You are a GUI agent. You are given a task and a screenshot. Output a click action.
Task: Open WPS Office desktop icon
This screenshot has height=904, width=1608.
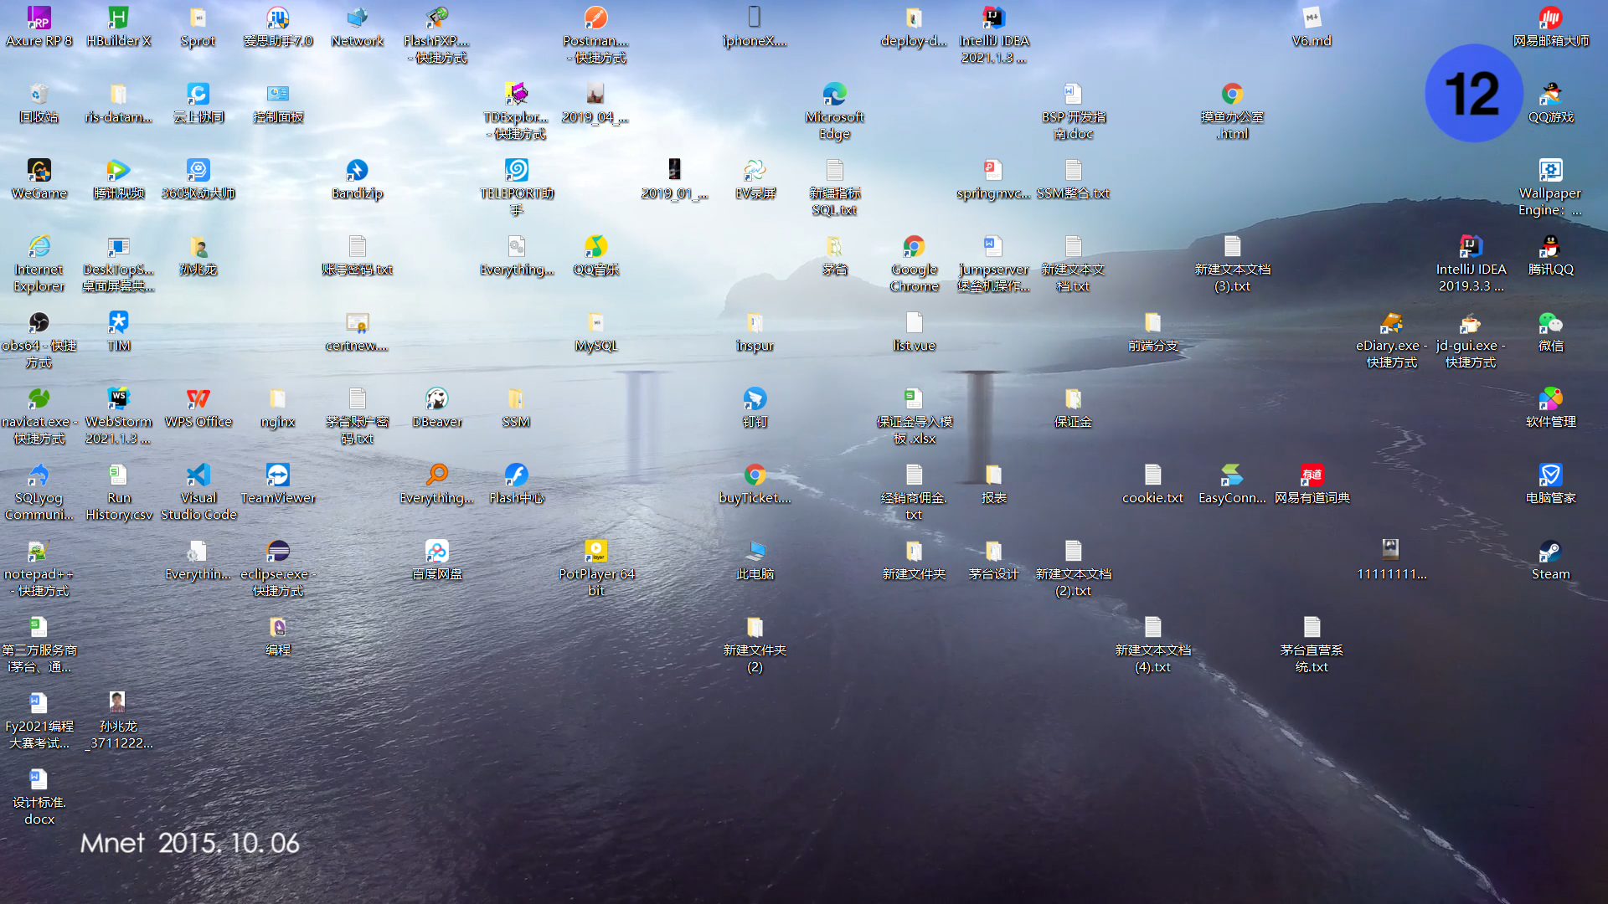point(198,408)
